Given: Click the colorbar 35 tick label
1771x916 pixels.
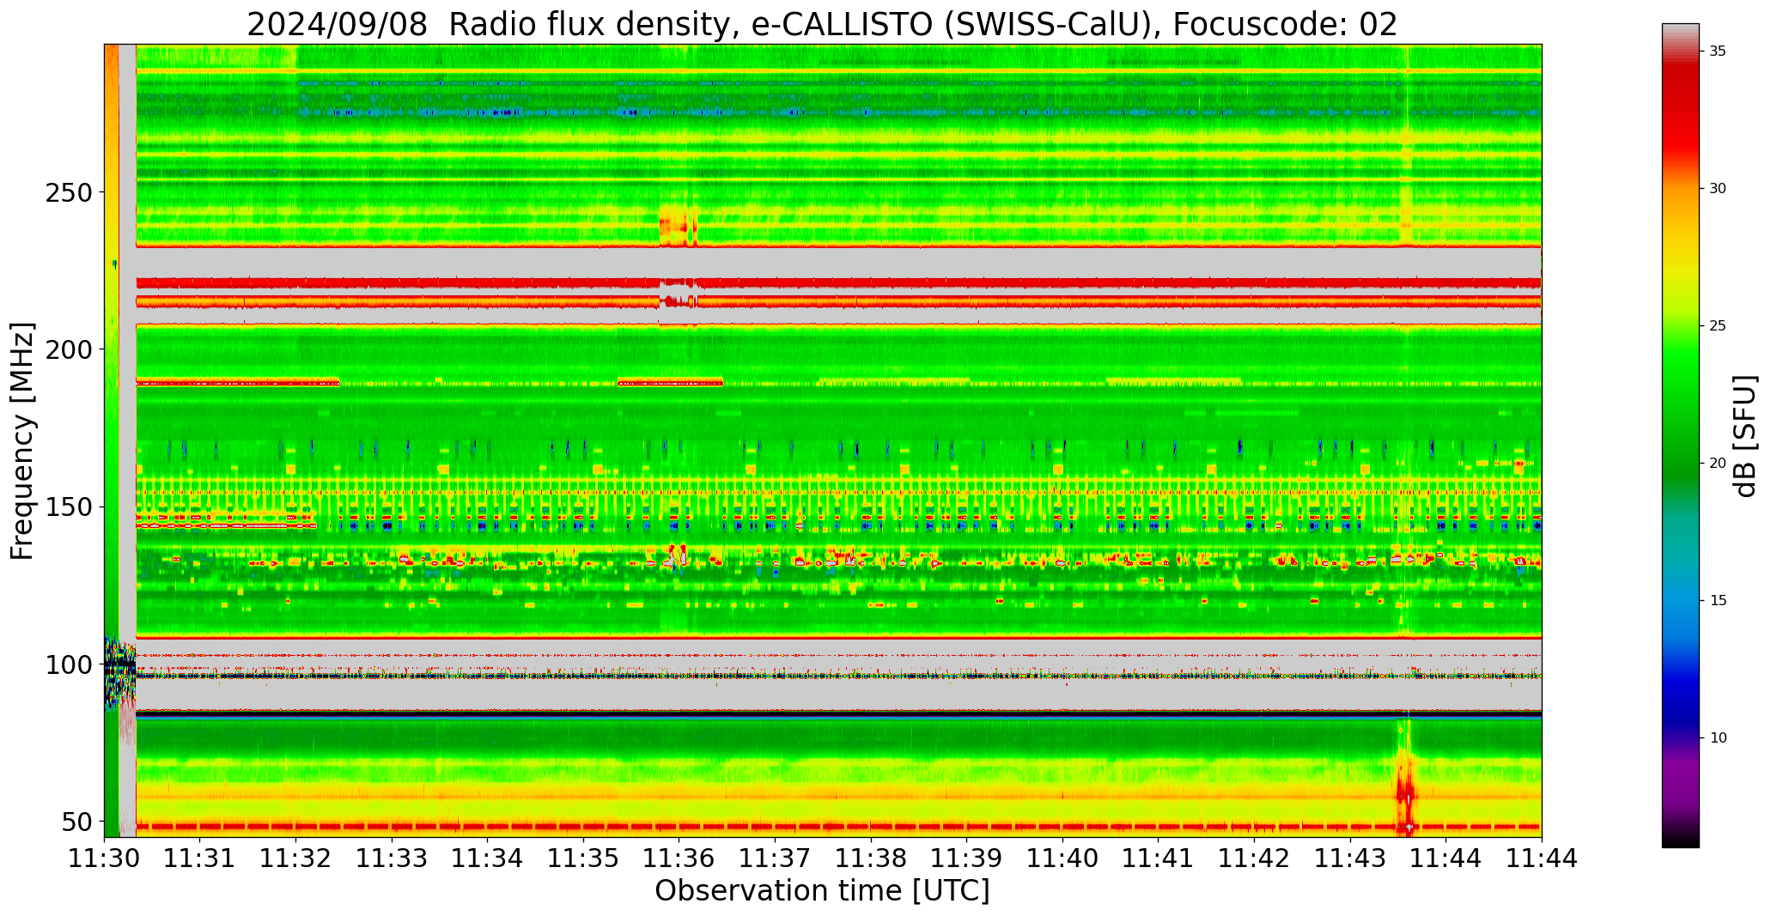Looking at the screenshot, I should pyautogui.click(x=1718, y=52).
